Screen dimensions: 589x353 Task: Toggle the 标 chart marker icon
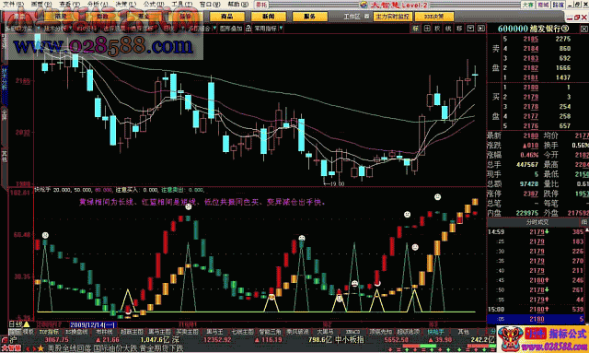click(x=416, y=29)
